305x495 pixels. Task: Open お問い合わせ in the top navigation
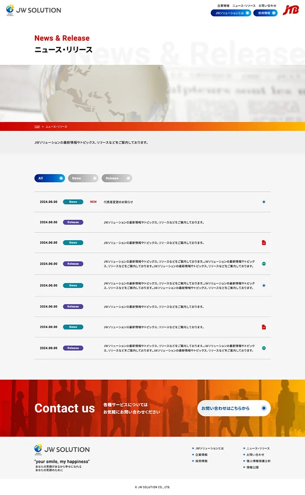tap(267, 6)
